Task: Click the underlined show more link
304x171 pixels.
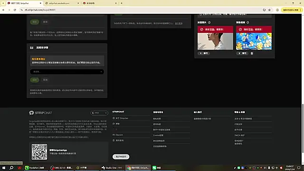Action: pyautogui.click(x=179, y=23)
